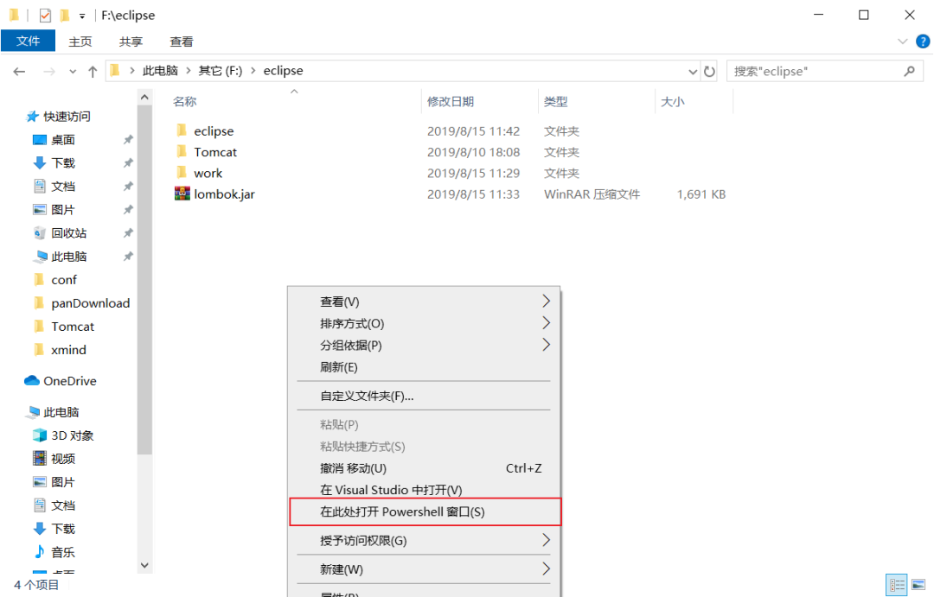Open the Tomcat folder in the sidebar

pos(73,327)
